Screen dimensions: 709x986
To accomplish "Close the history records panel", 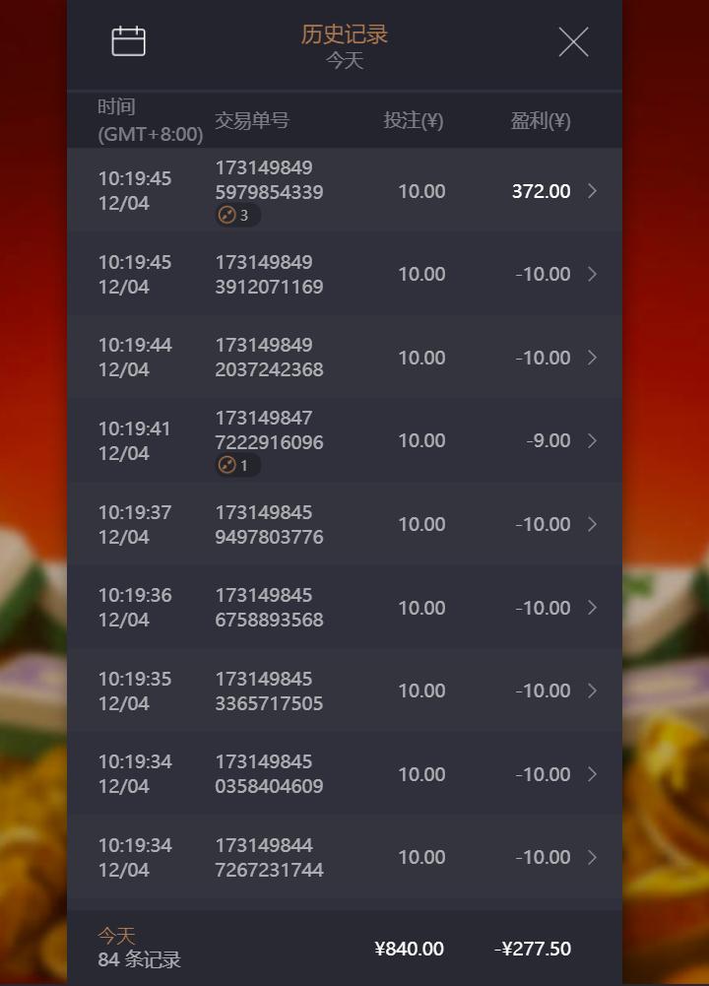I will click(x=573, y=42).
